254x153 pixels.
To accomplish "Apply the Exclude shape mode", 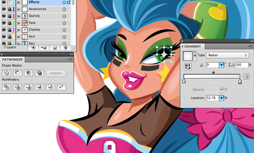I will tap(39, 73).
